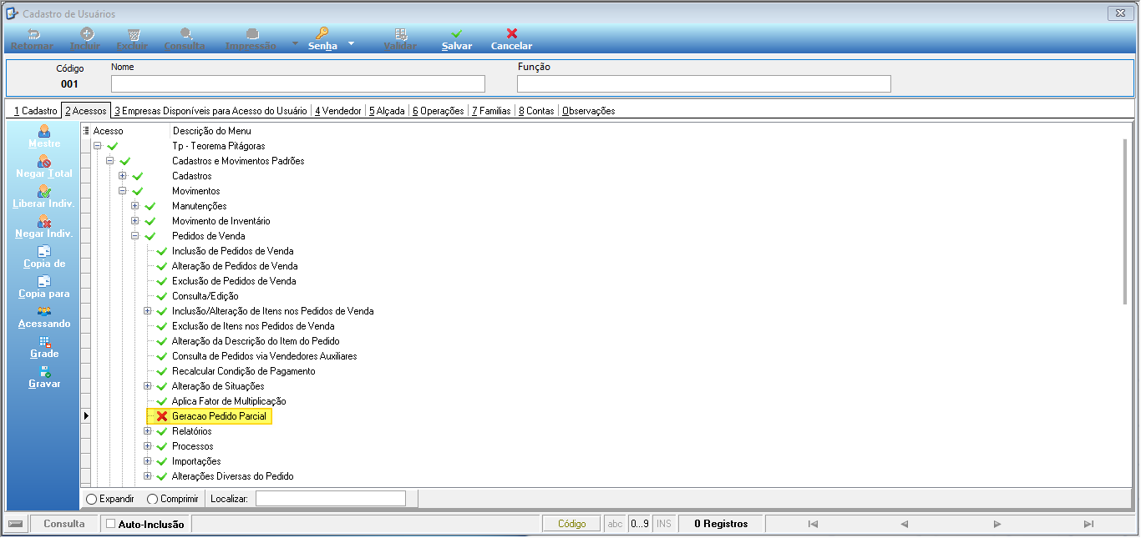This screenshot has width=1141, height=538.
Task: Click the Gravar sidebar icon
Action: pos(44,371)
